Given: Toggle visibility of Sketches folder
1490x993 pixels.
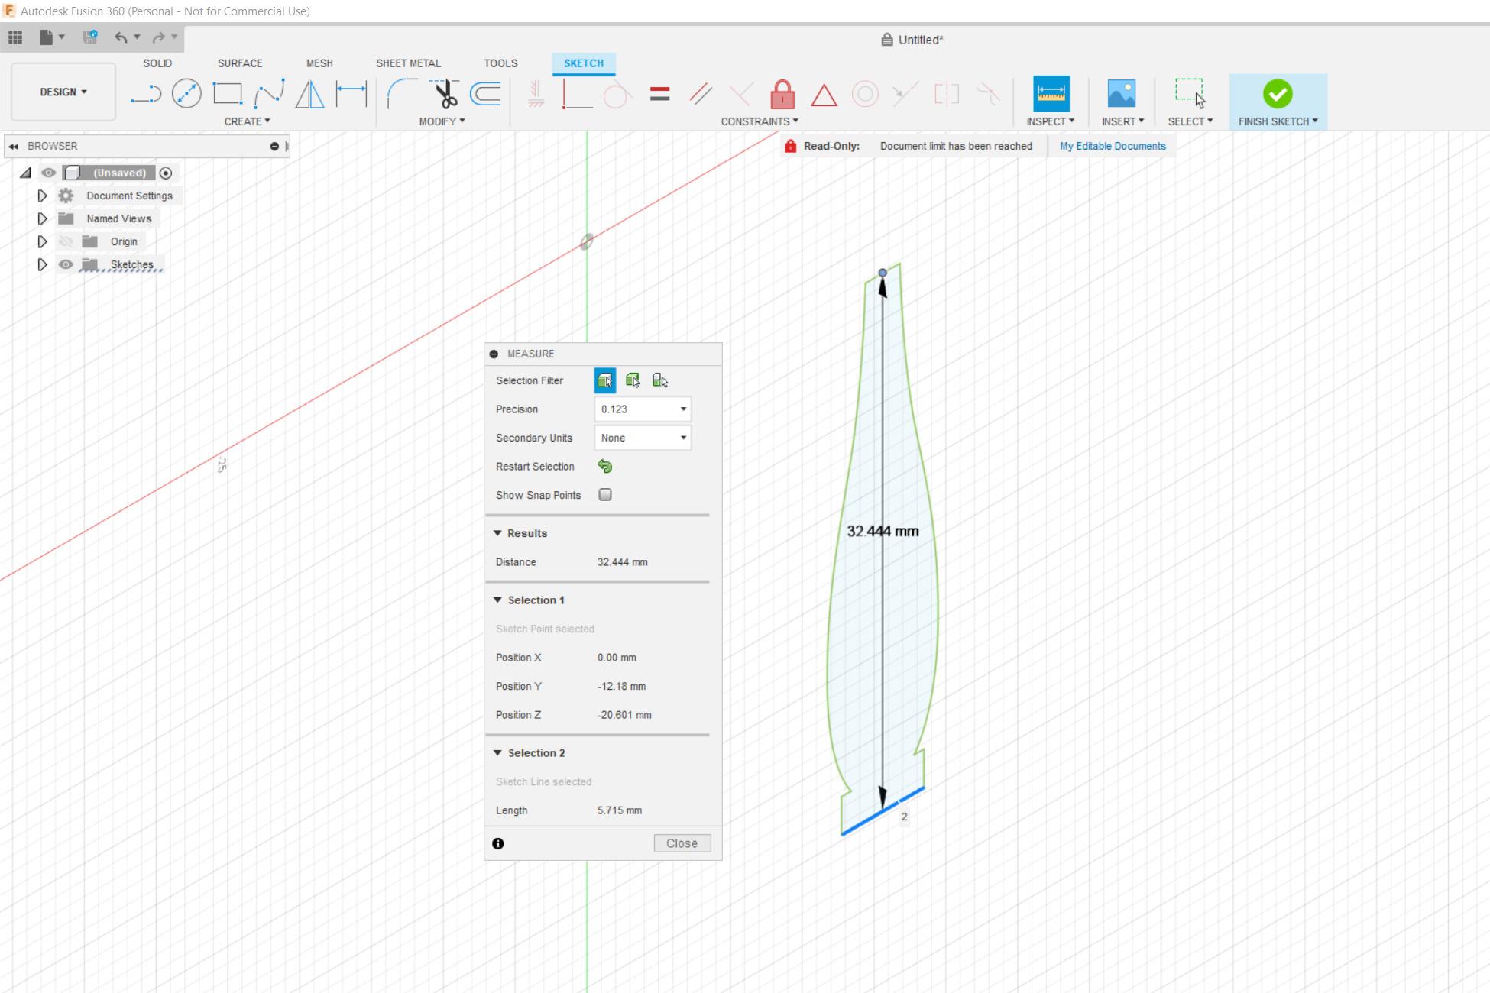Looking at the screenshot, I should (66, 264).
